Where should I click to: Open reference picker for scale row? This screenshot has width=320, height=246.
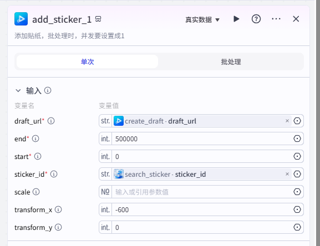tap(297, 192)
